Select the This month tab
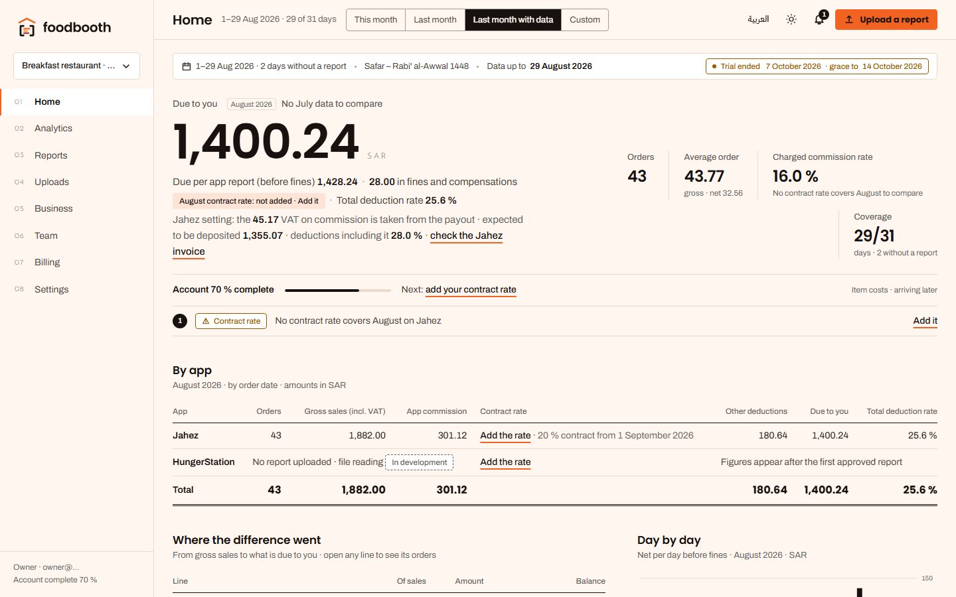The width and height of the screenshot is (956, 597). pyautogui.click(x=376, y=19)
